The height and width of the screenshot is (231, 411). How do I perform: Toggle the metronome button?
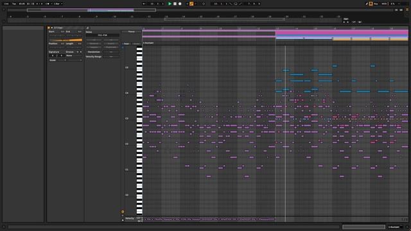pyautogui.click(x=48, y=4)
